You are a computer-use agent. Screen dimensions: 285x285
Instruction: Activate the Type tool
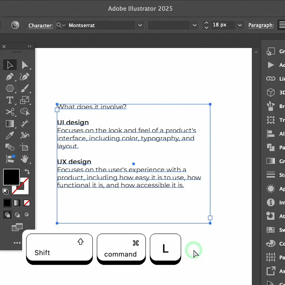click(x=10, y=100)
